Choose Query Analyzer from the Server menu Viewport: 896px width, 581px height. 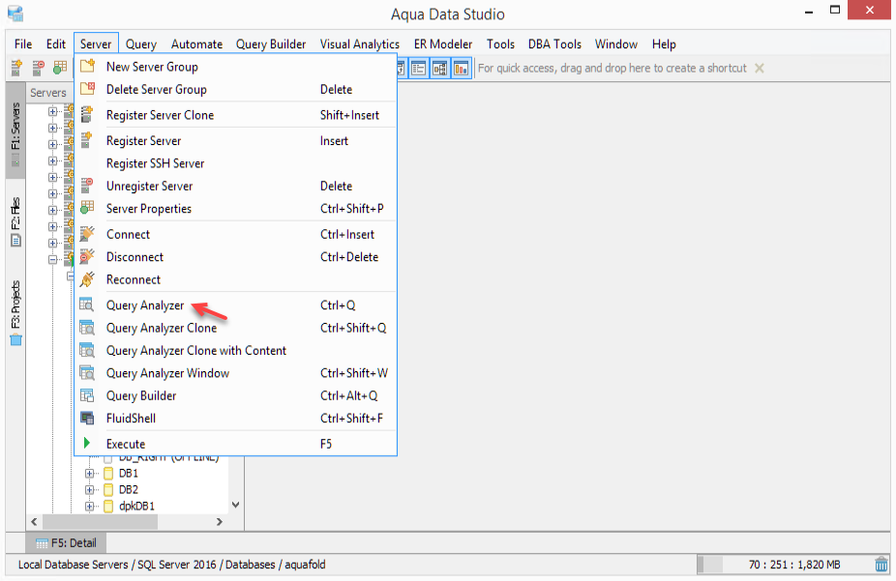click(145, 305)
